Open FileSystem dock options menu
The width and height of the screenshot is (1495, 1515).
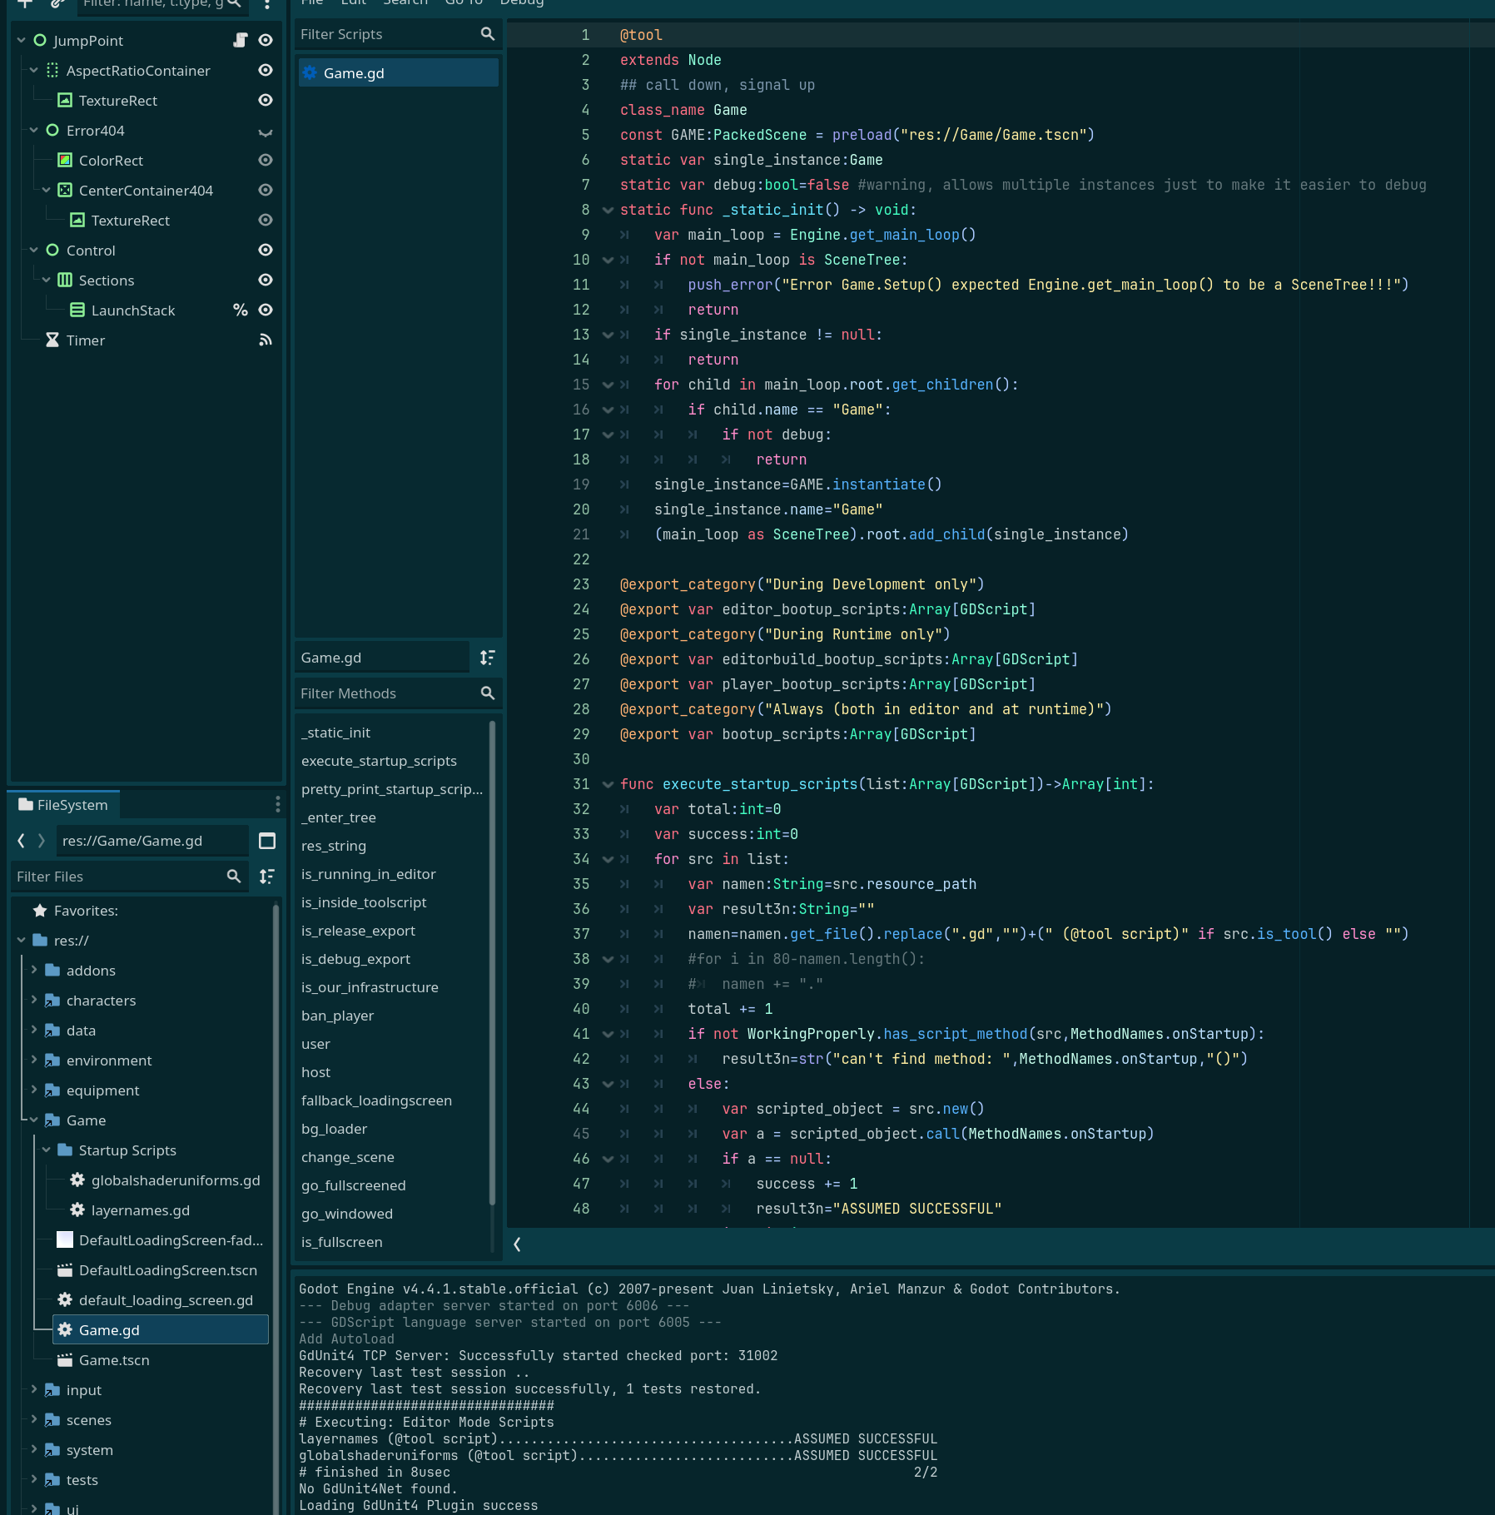(x=277, y=804)
